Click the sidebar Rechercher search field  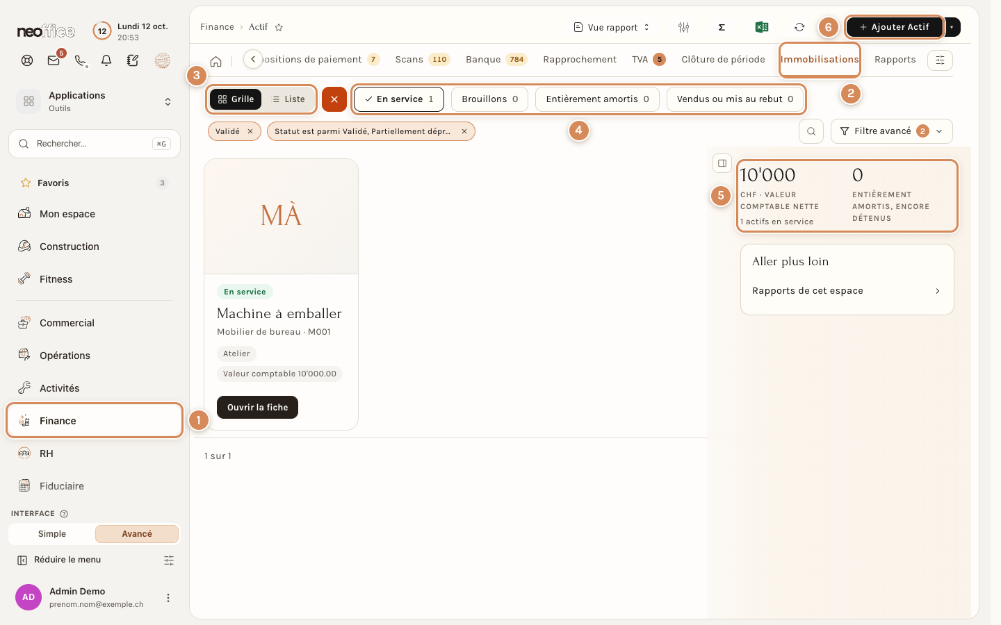click(x=95, y=144)
